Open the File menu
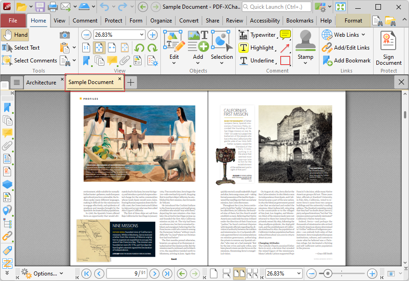 click(13, 21)
